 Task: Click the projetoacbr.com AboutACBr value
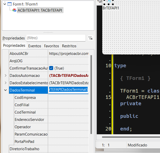[69, 54]
